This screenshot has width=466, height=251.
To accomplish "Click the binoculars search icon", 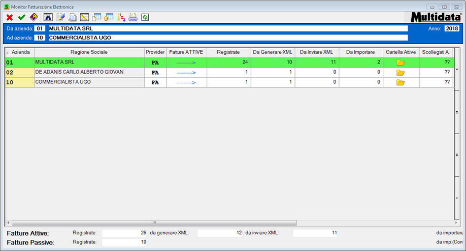I will click(x=48, y=18).
